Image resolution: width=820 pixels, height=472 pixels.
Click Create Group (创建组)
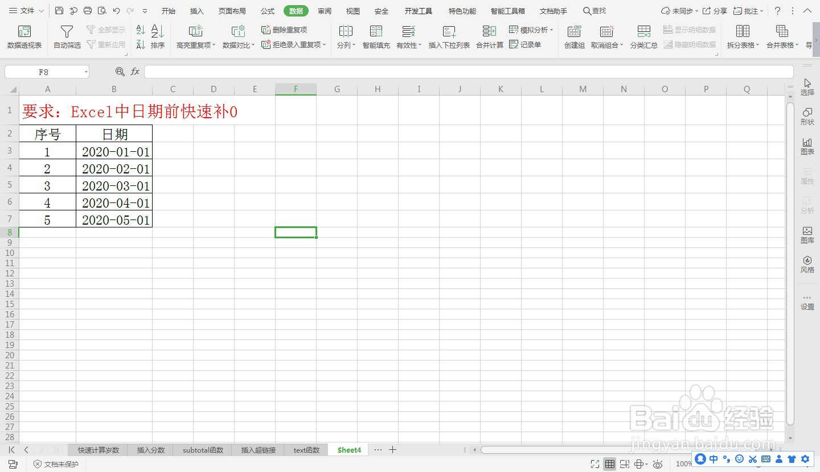click(575, 37)
